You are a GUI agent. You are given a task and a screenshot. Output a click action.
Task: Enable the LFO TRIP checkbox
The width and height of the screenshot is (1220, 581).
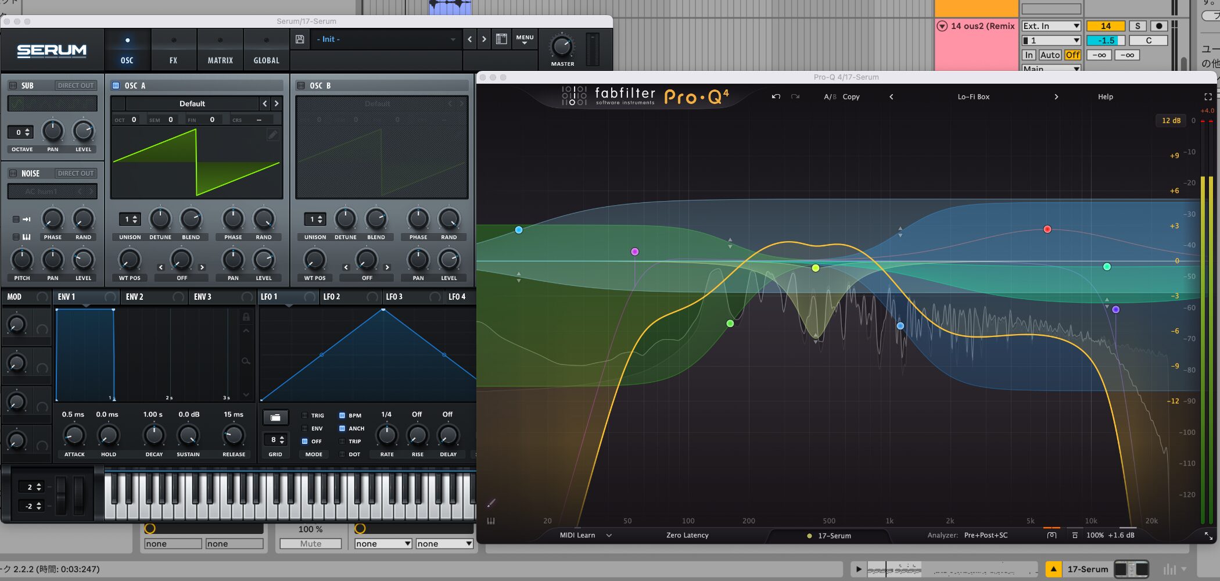[342, 441]
